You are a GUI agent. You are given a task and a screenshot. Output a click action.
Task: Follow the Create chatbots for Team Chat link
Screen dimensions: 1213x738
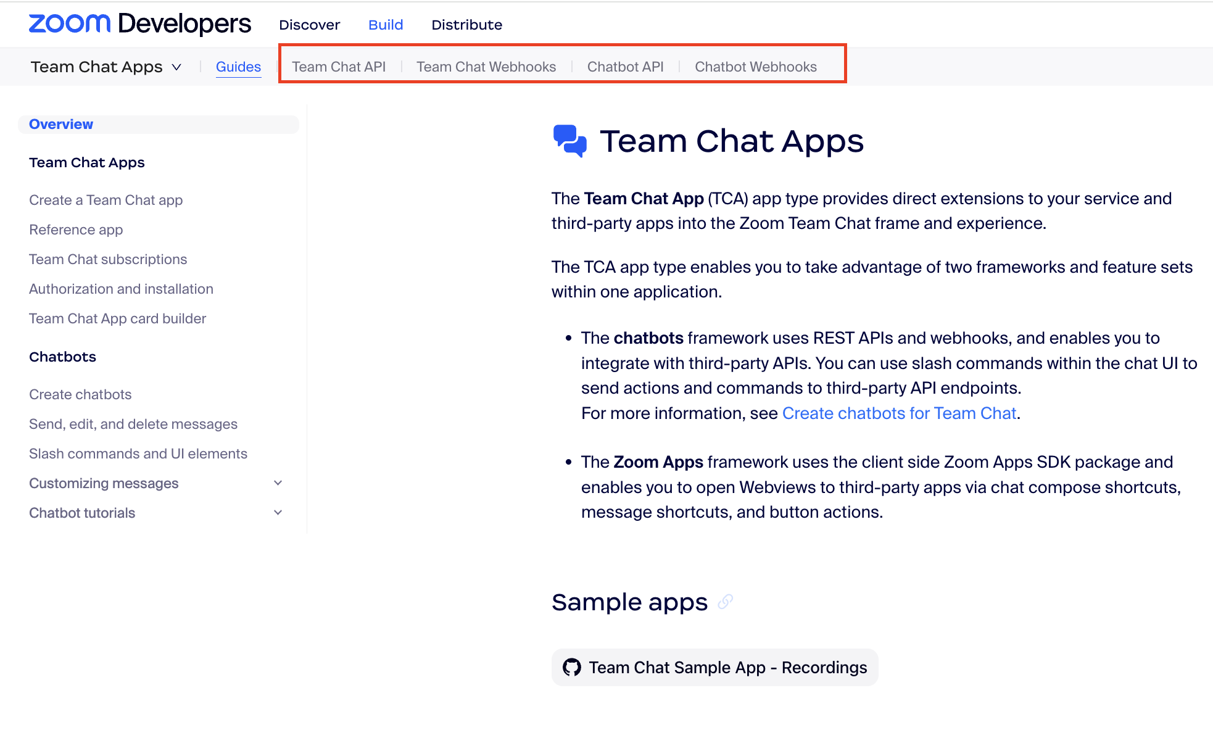[899, 413]
